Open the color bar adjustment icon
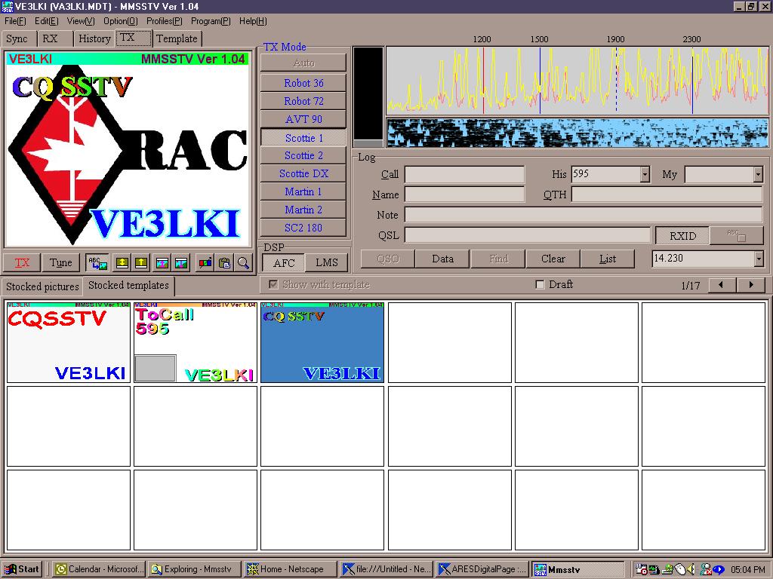The height and width of the screenshot is (579, 773). [205, 263]
